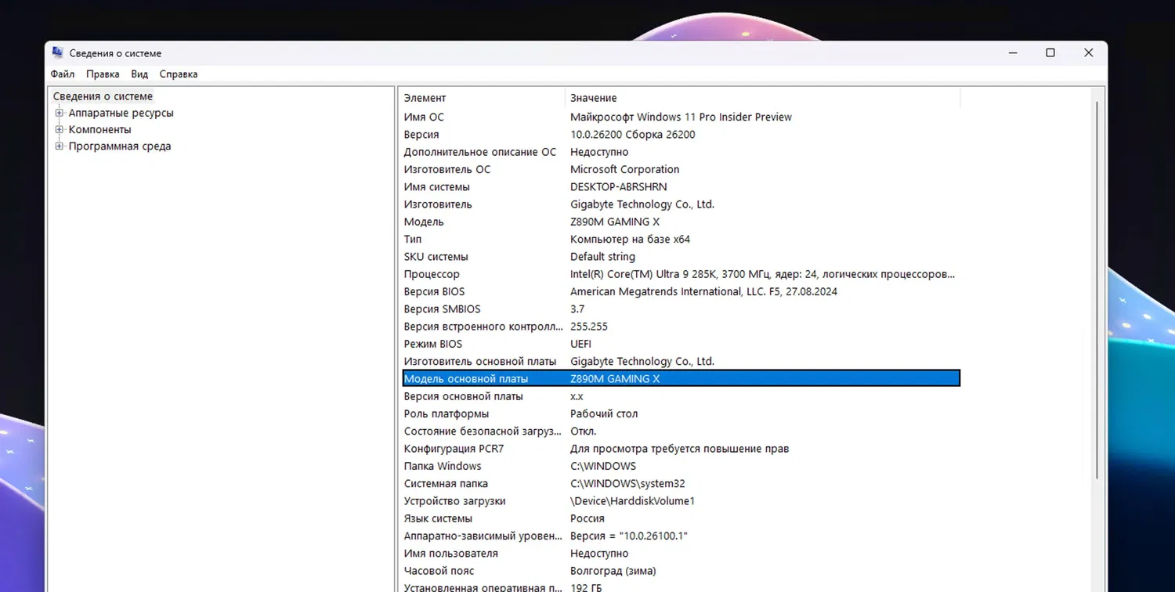The image size is (1175, 592).
Task: Open the Вид menu
Action: (139, 74)
